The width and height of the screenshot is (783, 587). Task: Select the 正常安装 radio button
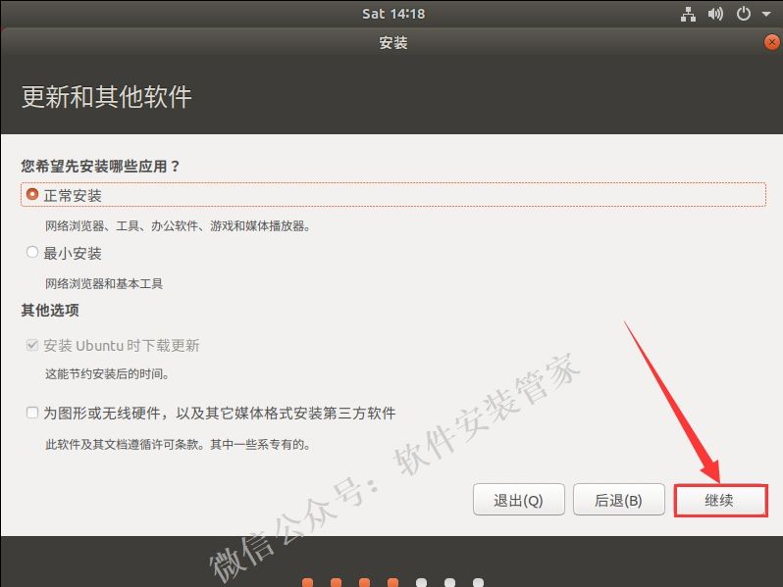pyautogui.click(x=32, y=194)
